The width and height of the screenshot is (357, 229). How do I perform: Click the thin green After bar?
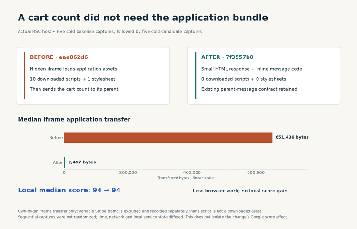[x=65, y=162]
